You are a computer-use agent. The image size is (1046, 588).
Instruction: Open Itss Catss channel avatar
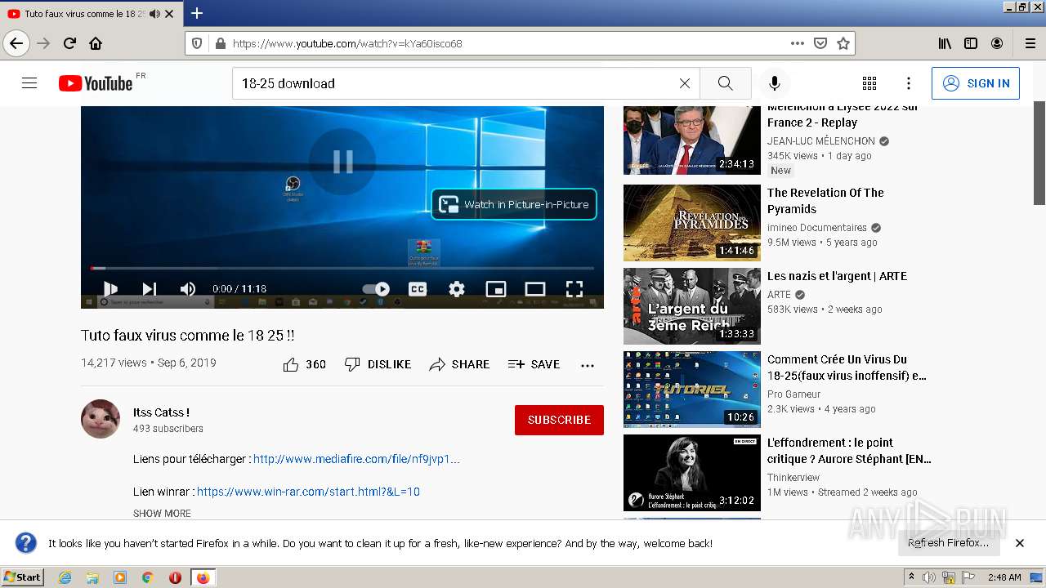pyautogui.click(x=101, y=419)
